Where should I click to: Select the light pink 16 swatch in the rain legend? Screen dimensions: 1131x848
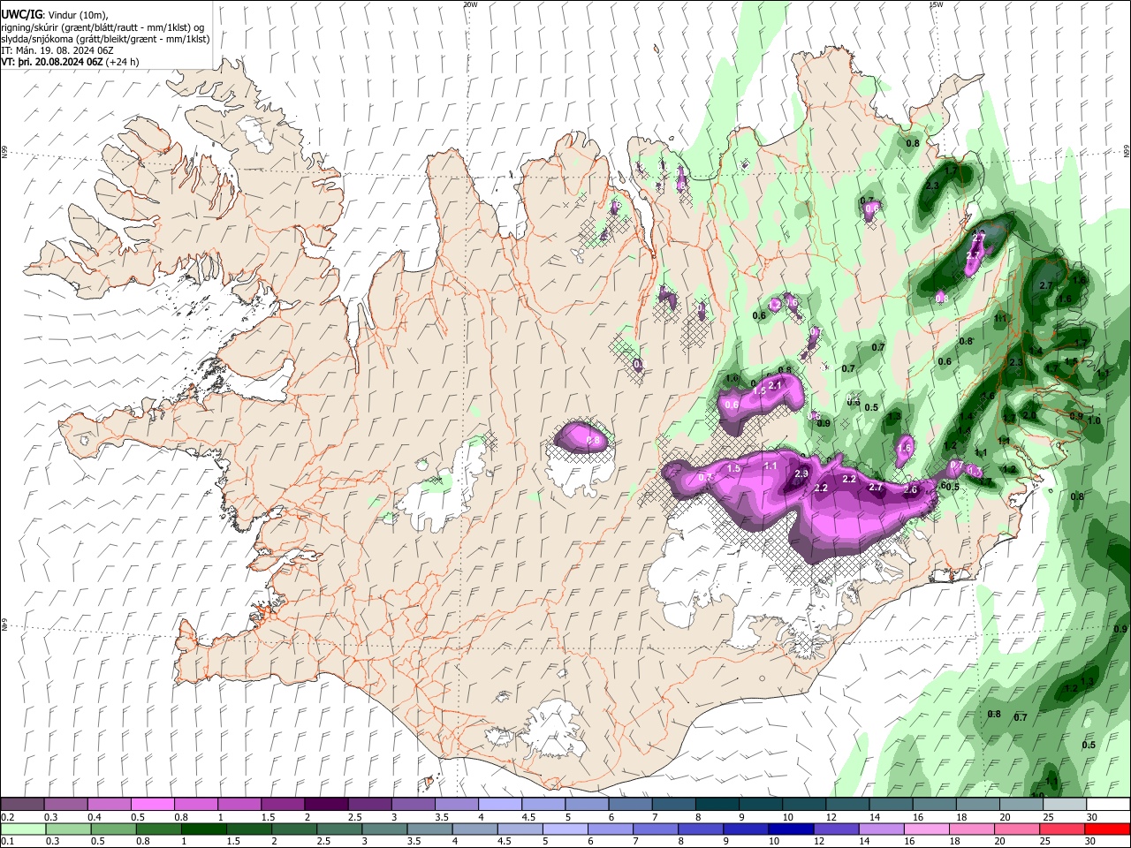pyautogui.click(x=925, y=829)
